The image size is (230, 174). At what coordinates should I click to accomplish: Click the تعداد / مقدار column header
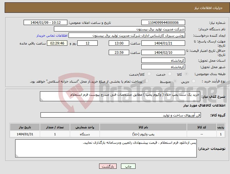[x=55, y=127]
